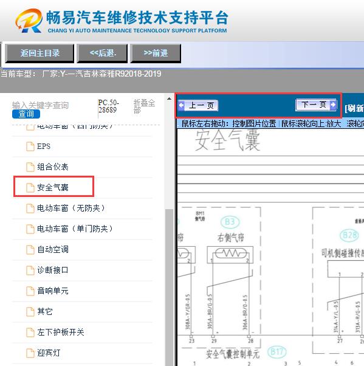The width and height of the screenshot is (364, 366).
Task: Click the document icon beside 音响单元
Action: pyautogui.click(x=30, y=291)
